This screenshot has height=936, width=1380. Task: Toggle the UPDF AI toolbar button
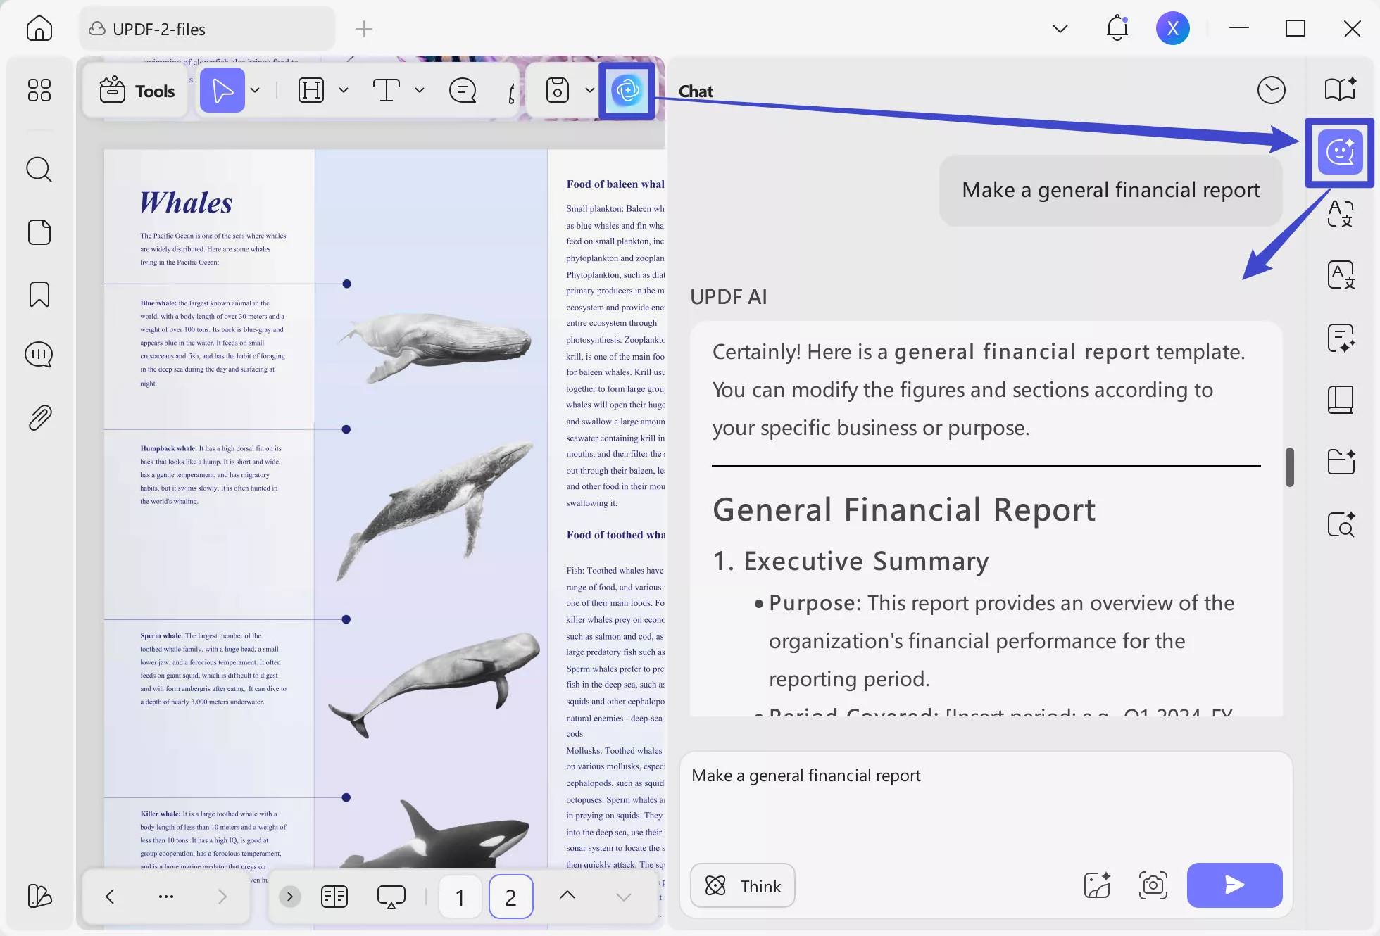click(x=627, y=90)
